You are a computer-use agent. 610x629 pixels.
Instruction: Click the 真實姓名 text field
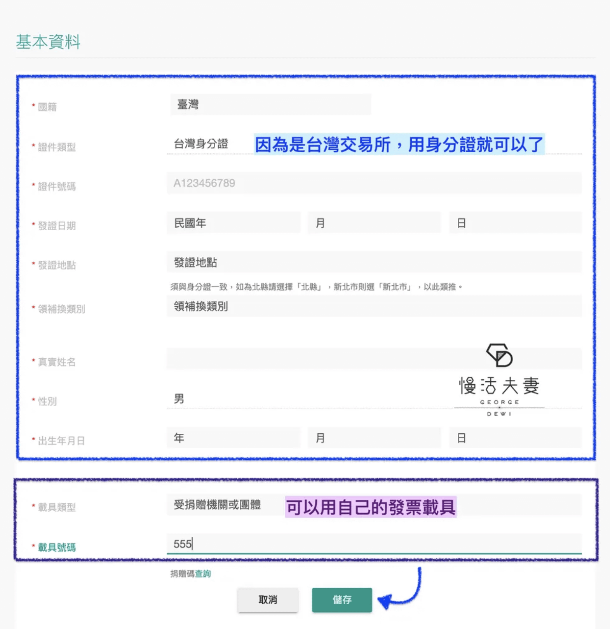coord(311,359)
